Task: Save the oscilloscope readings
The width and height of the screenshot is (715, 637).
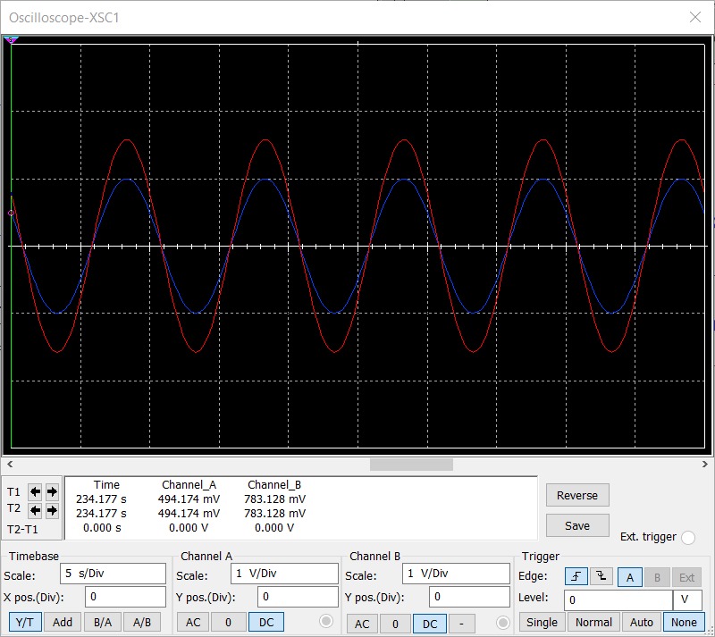Action: [x=577, y=525]
